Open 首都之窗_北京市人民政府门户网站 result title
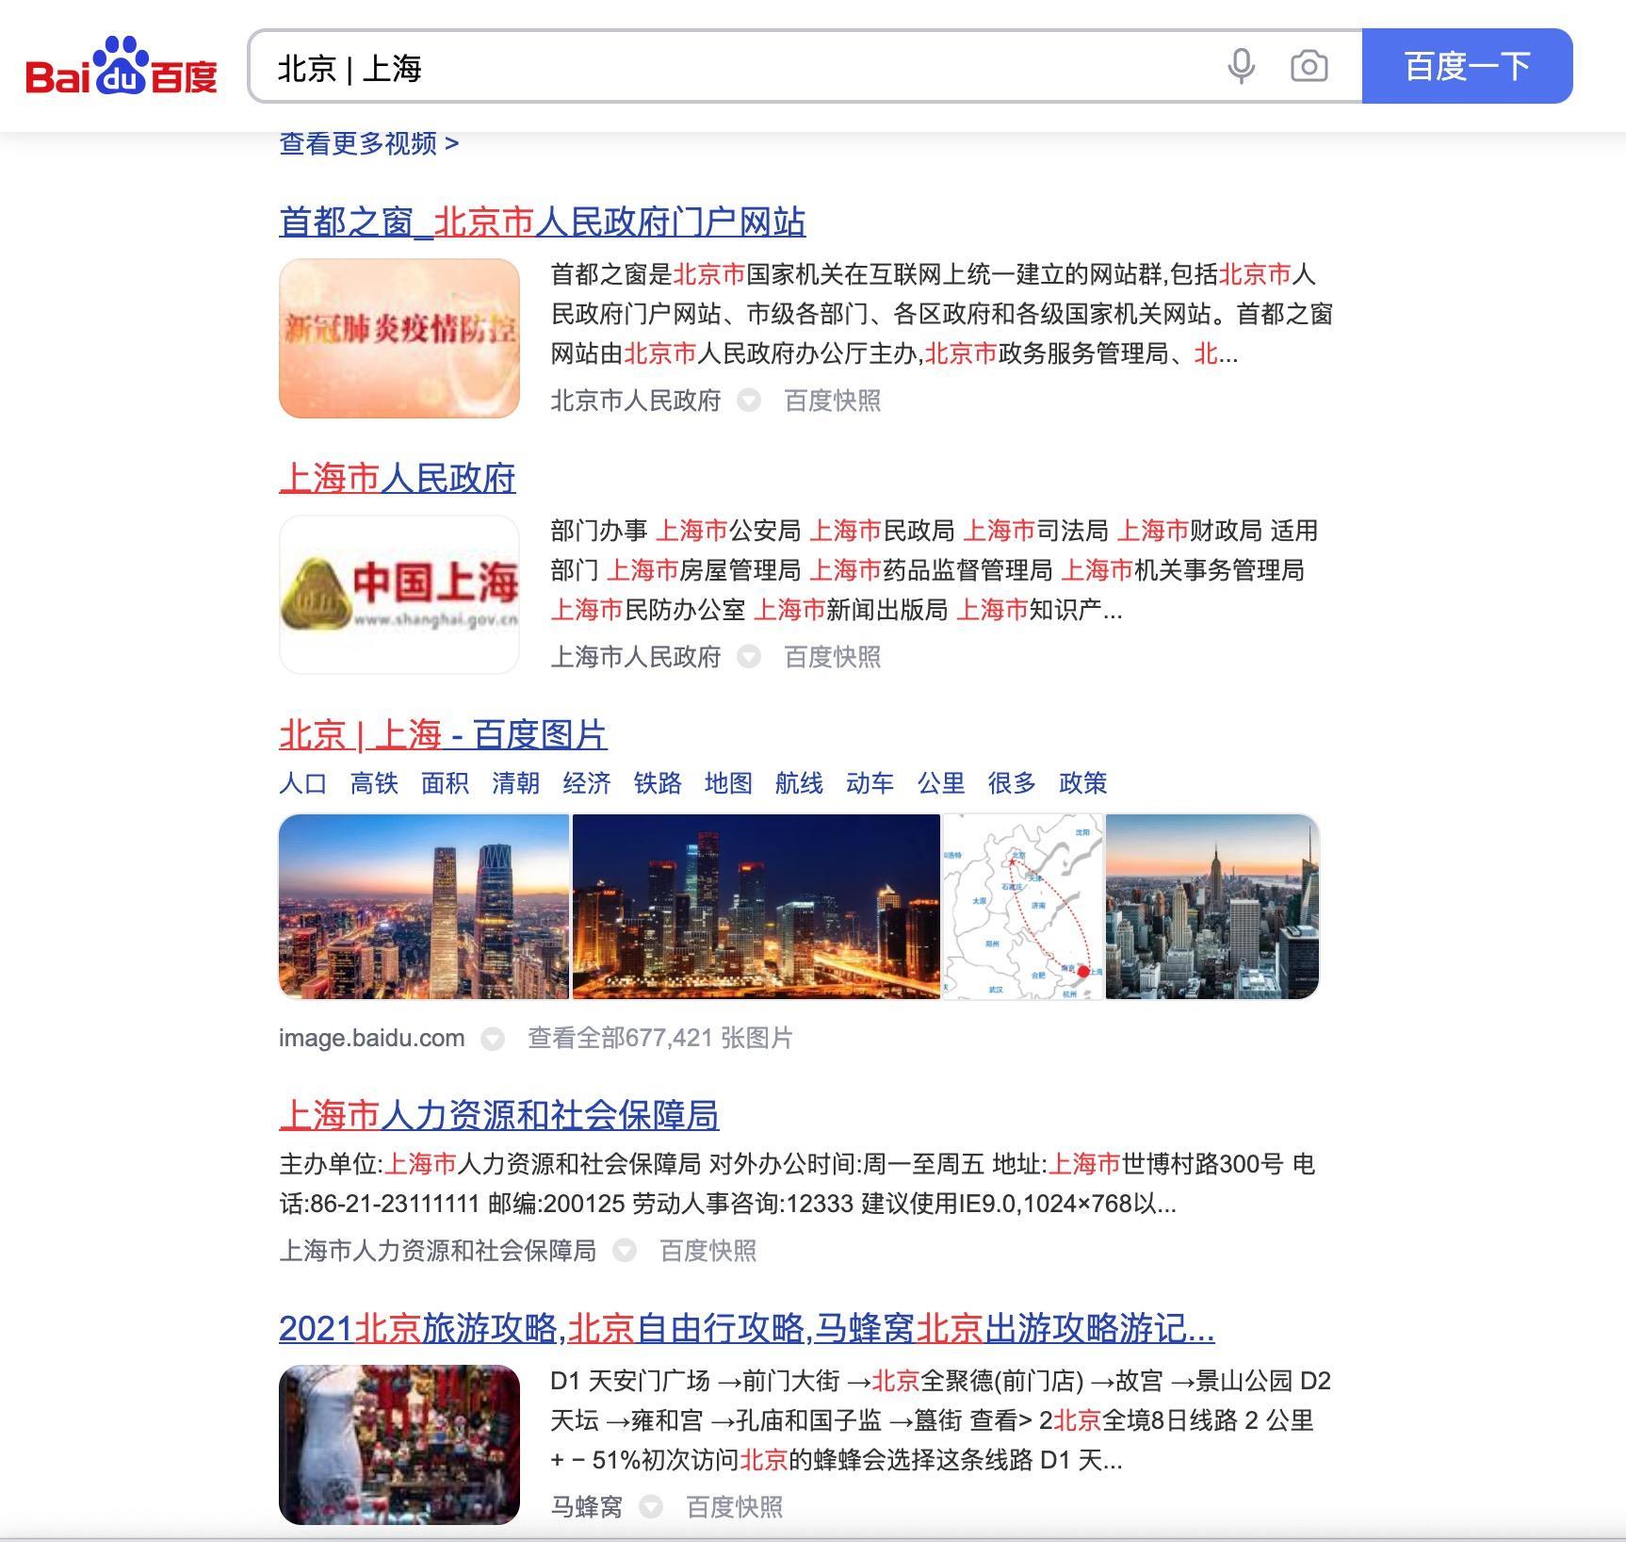Viewport: 1626px width, 1542px height. (x=543, y=222)
